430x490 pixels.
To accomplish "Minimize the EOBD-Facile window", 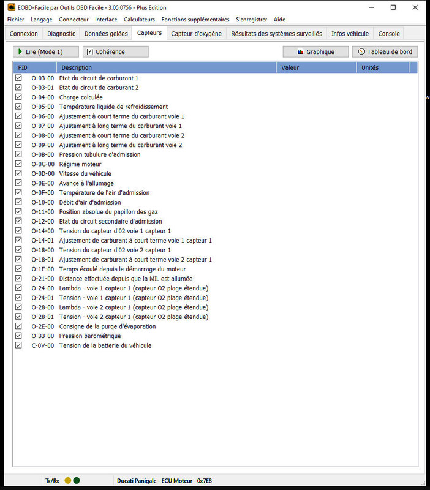I will pos(372,7).
